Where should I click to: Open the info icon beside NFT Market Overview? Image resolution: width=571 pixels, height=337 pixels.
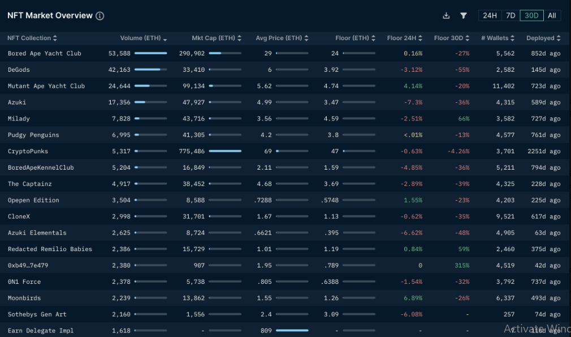click(x=100, y=15)
